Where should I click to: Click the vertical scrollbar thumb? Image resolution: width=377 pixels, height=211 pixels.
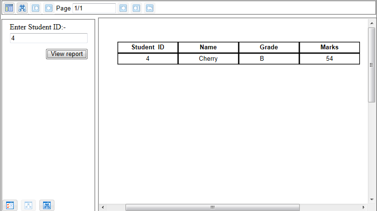click(x=372, y=65)
